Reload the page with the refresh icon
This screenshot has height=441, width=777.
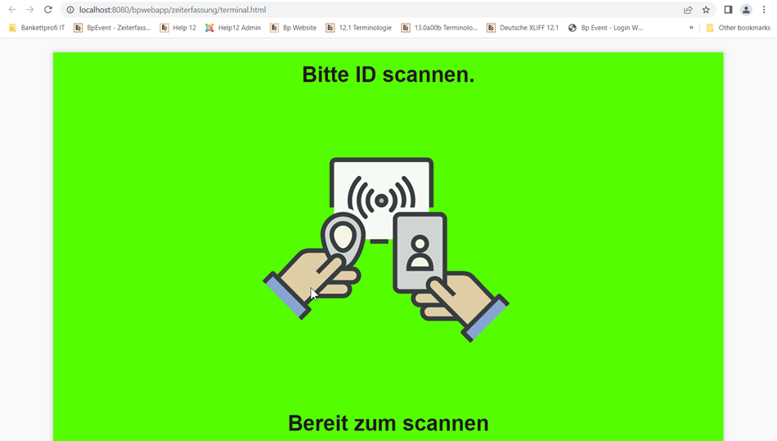tap(48, 10)
